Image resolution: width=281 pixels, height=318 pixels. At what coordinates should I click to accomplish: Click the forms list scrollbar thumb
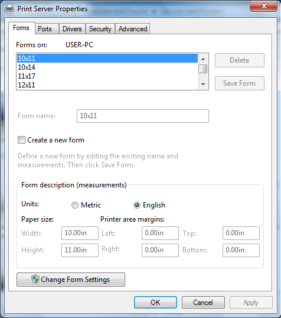[203, 69]
